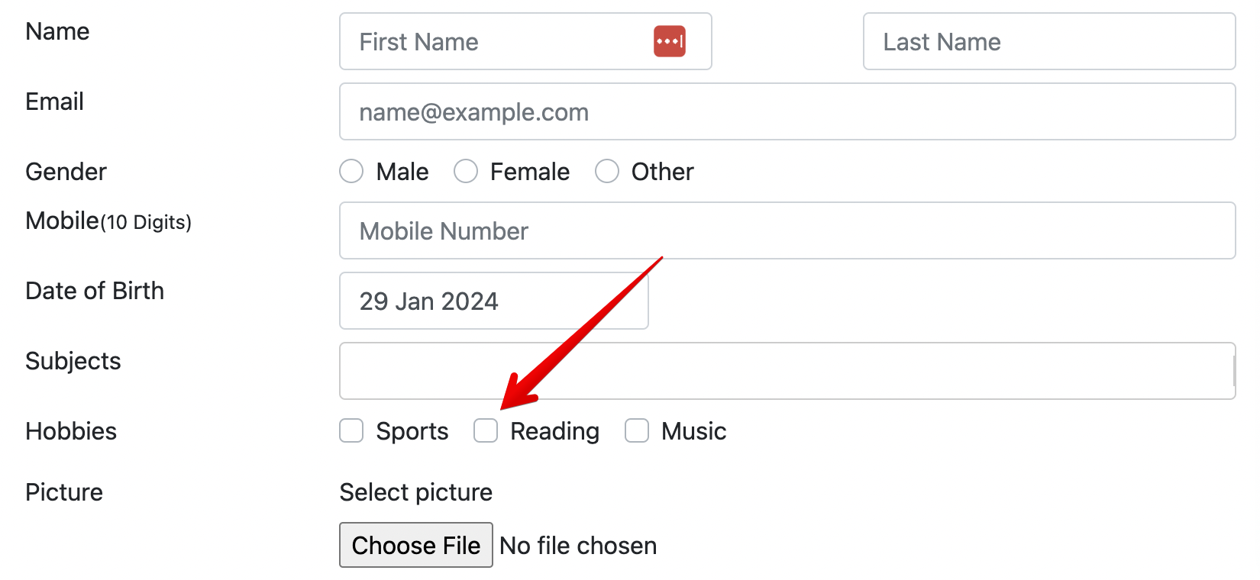This screenshot has width=1260, height=580.
Task: Click the Hobbies row label
Action: [71, 431]
